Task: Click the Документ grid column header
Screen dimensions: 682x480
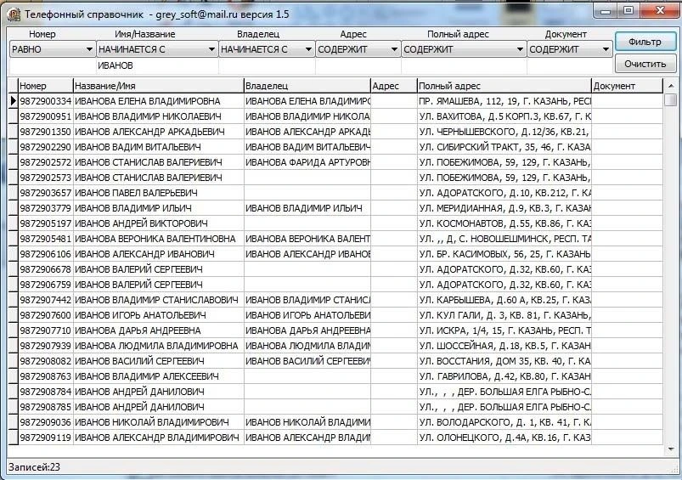Action: click(627, 86)
